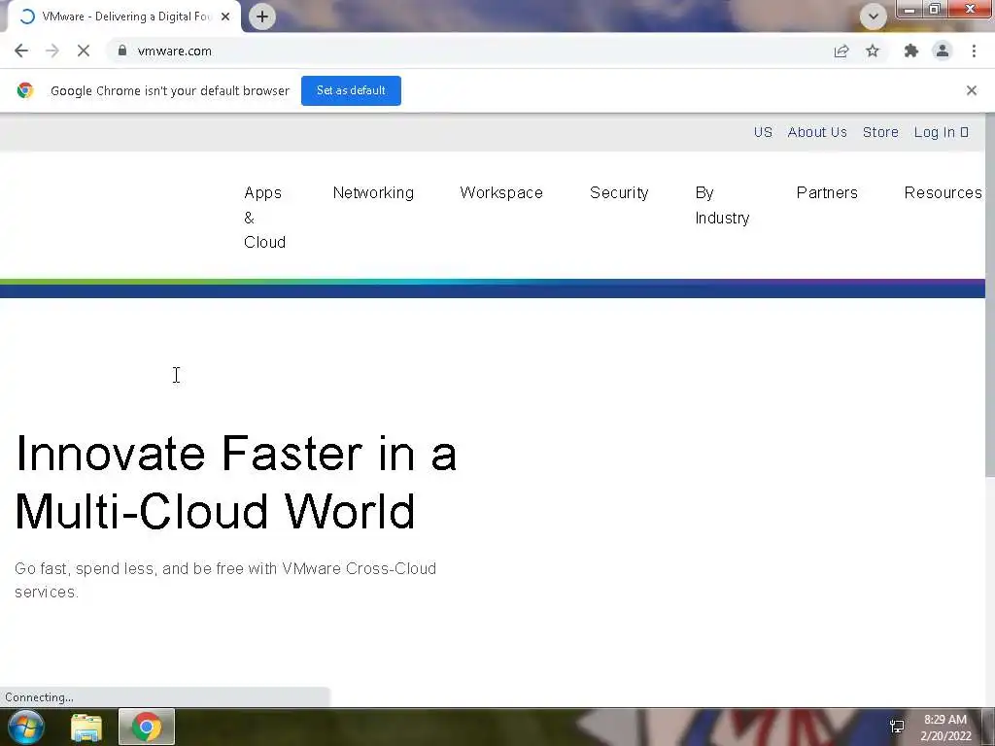Image resolution: width=995 pixels, height=746 pixels.
Task: Dismiss the default browser notification bar
Action: coord(972,90)
